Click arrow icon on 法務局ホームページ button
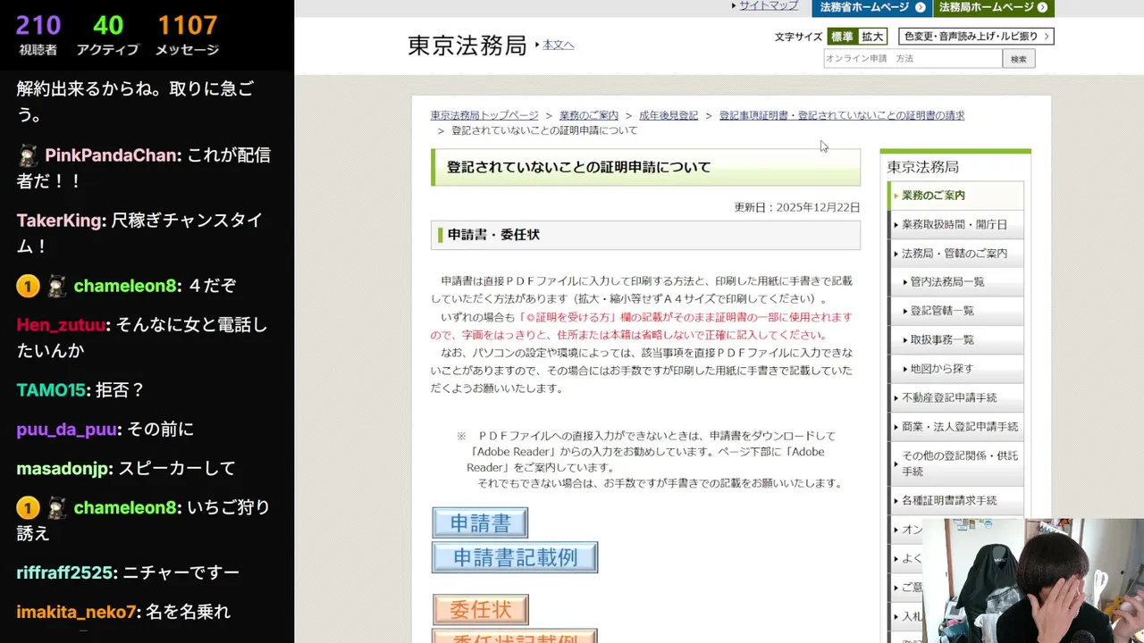1144x643 pixels. pos(1042,7)
